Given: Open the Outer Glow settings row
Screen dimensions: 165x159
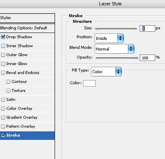Looking at the screenshot, I should pyautogui.click(x=27, y=55).
